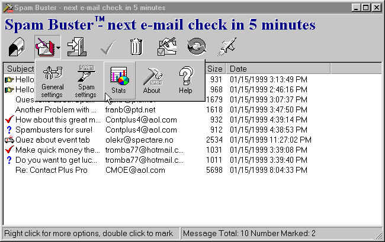Click Contplus4@aol.com on the 'How about this great' row
The width and height of the screenshot is (385, 242).
pyautogui.click(x=141, y=120)
